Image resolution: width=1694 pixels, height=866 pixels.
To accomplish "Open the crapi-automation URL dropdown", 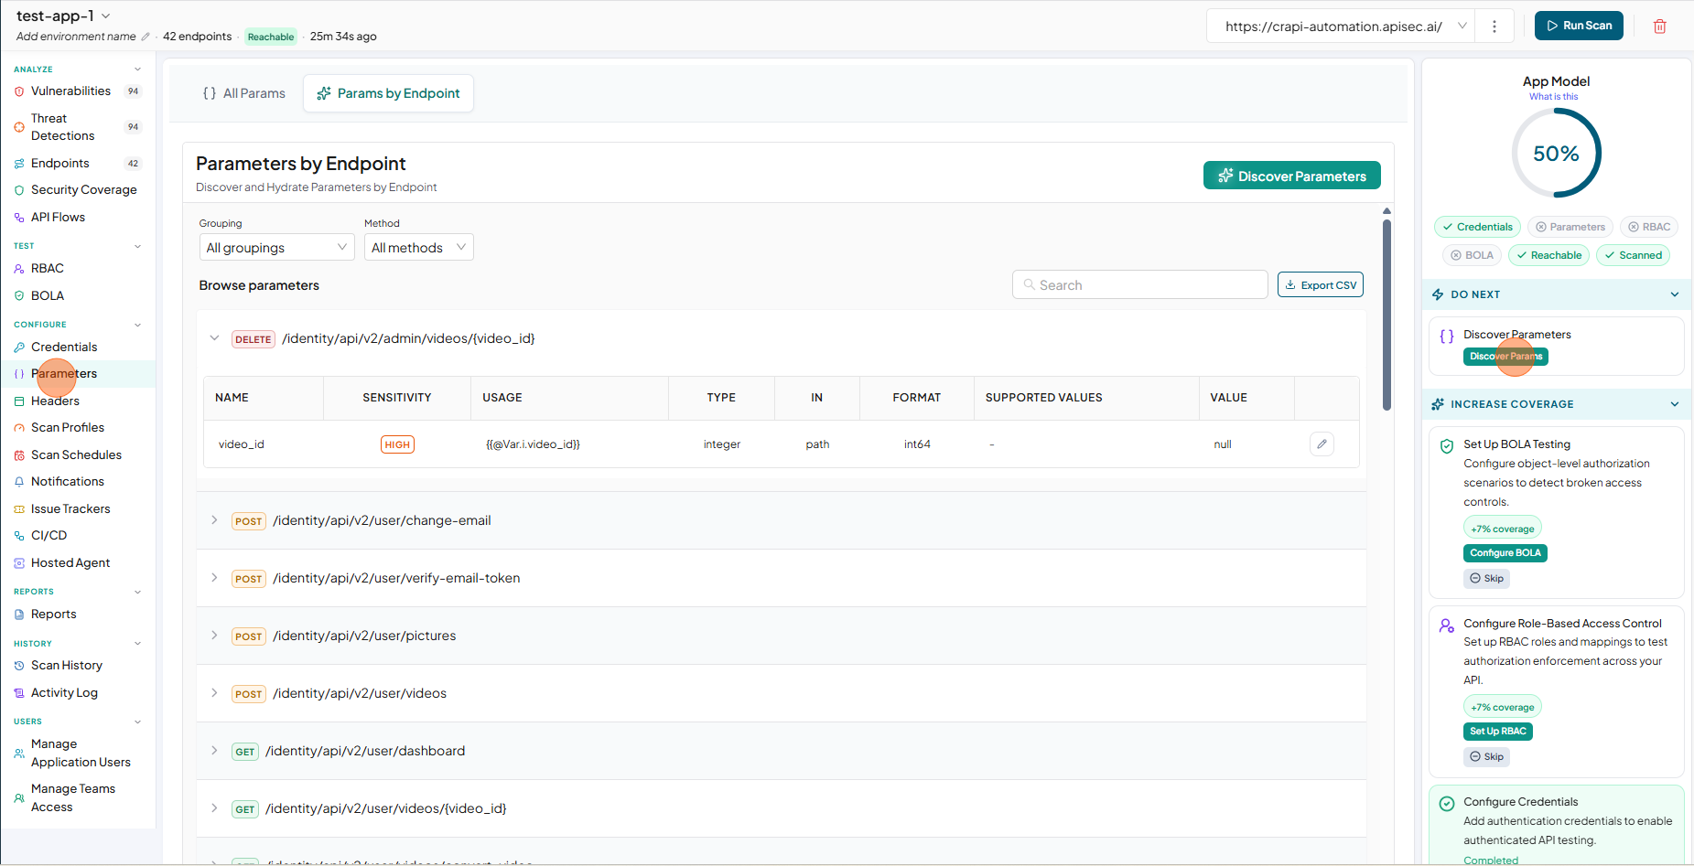I will (1343, 27).
